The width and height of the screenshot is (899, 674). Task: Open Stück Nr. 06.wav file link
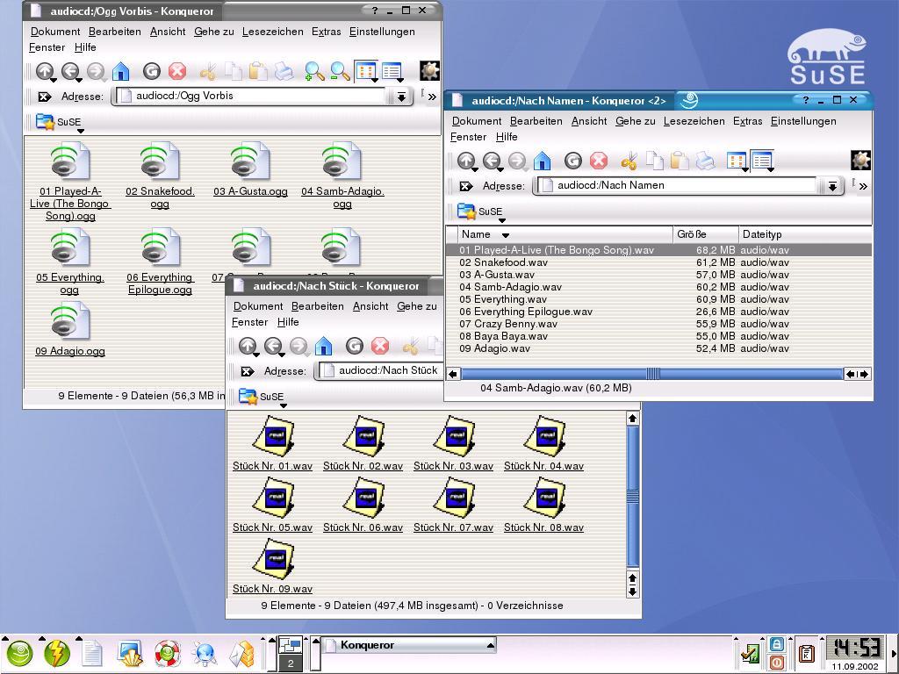(x=363, y=527)
